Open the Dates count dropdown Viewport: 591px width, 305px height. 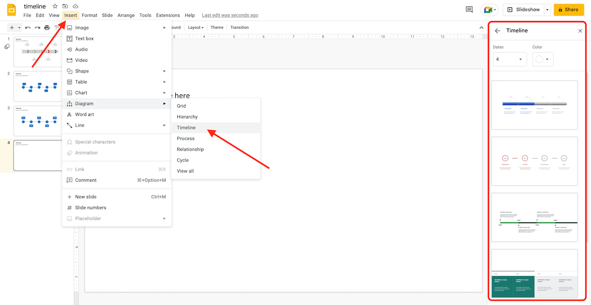[x=510, y=59]
